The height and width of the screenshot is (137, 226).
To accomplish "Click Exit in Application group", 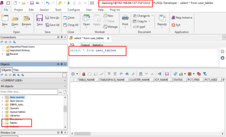I will tap(176, 25).
